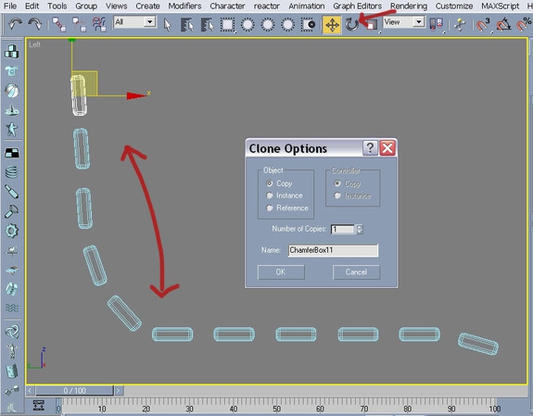Image resolution: width=533 pixels, height=416 pixels.
Task: Open the Graph Editors menu
Action: 357,6
